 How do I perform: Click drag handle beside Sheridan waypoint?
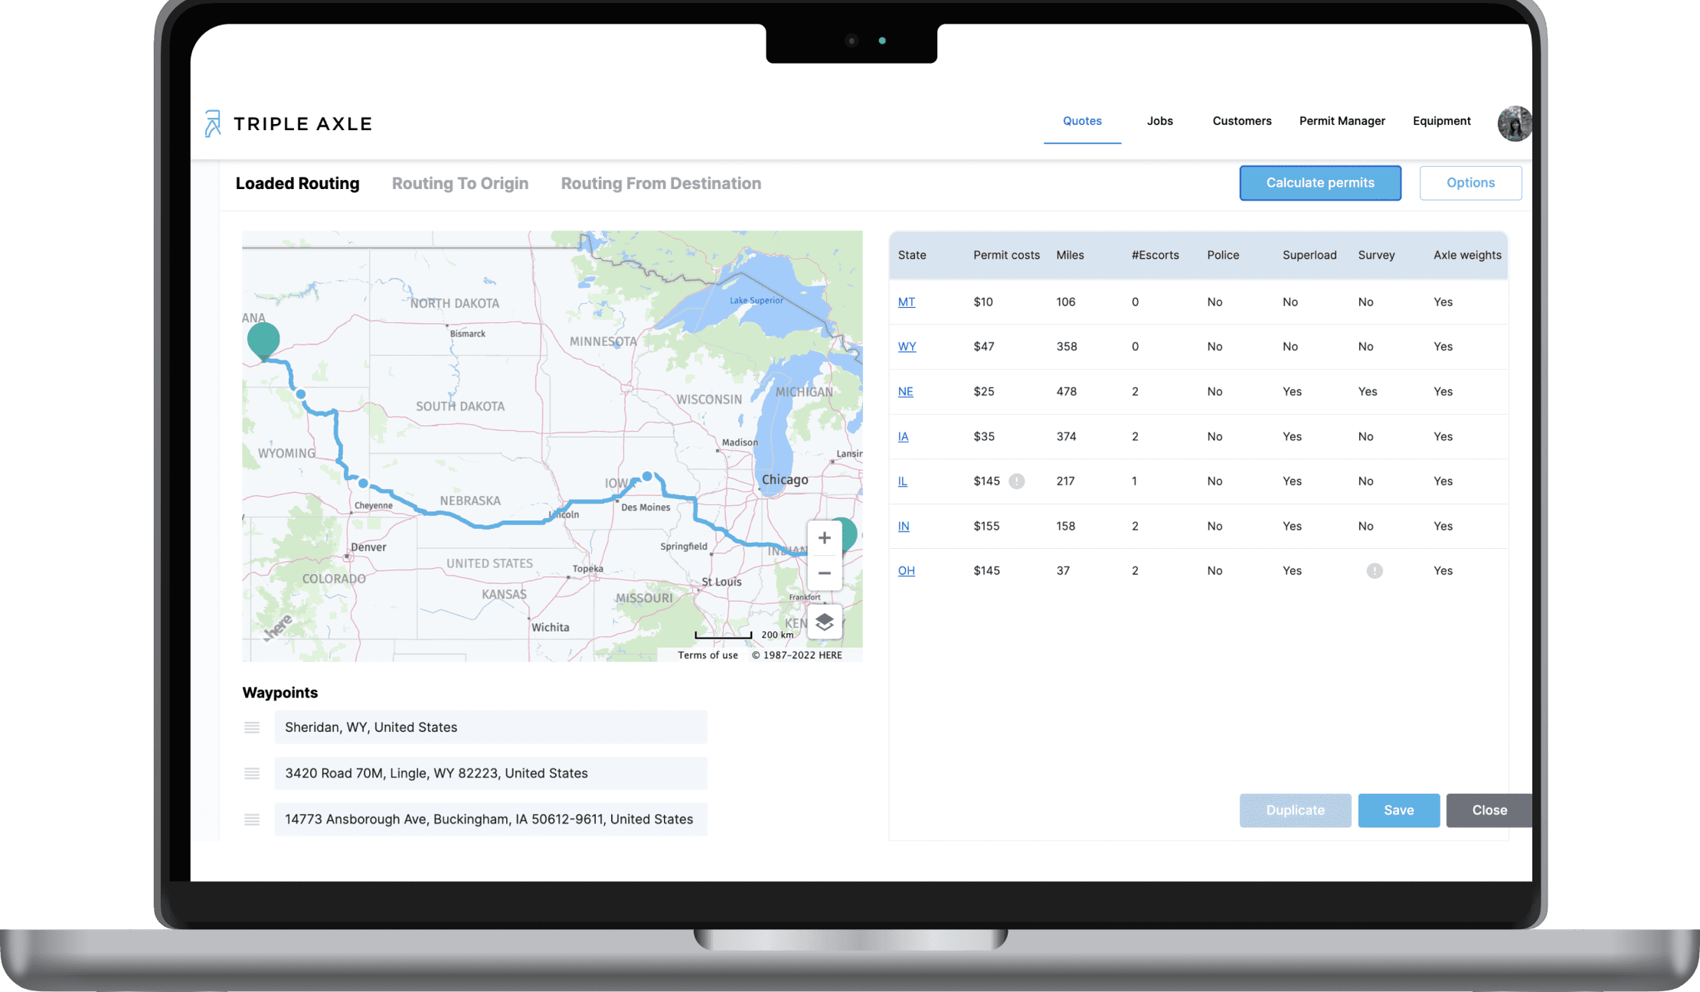tap(252, 728)
